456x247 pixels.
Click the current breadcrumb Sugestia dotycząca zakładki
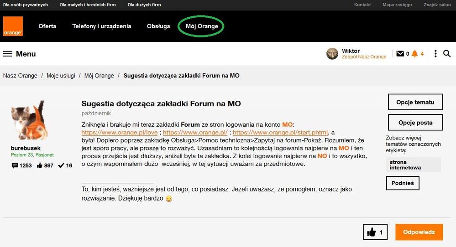click(x=182, y=76)
